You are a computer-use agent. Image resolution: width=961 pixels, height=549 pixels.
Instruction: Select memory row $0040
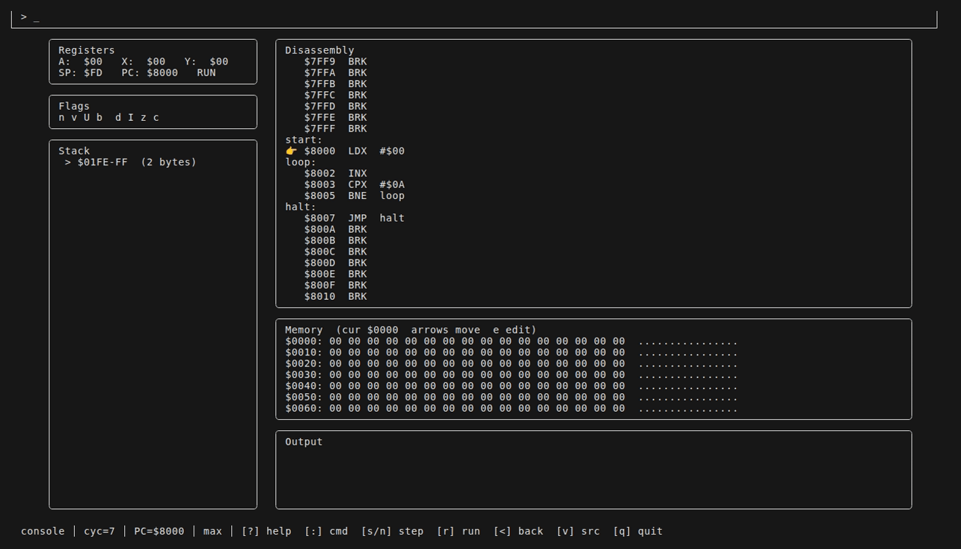pyautogui.click(x=511, y=386)
